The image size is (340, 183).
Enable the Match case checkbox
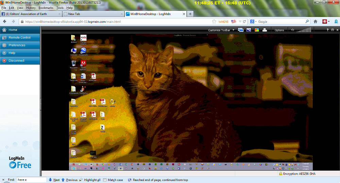(105, 180)
